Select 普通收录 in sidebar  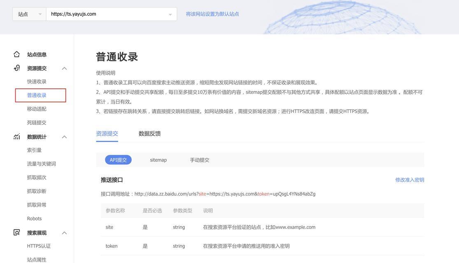coord(37,95)
